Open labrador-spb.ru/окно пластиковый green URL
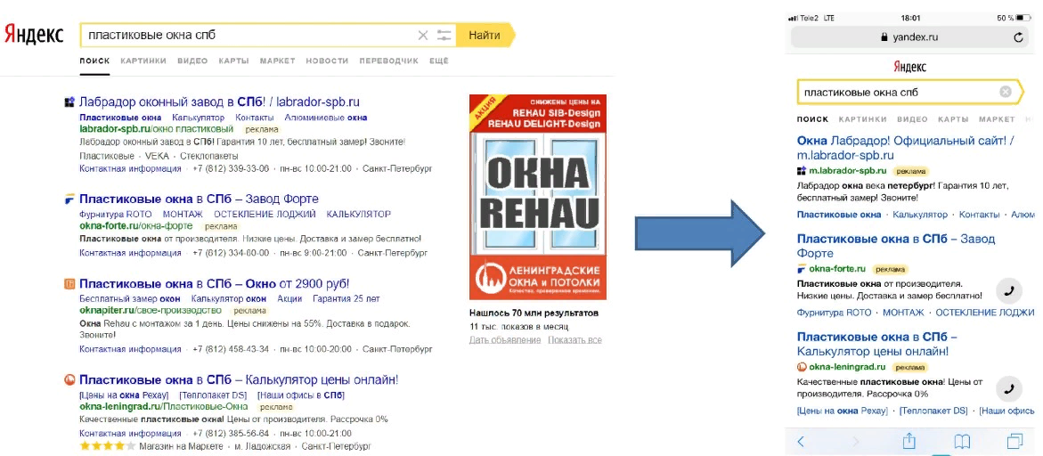This screenshot has width=1043, height=456. pos(157,128)
